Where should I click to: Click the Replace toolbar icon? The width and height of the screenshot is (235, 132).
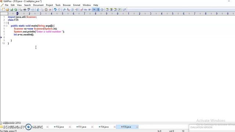pos(69,10)
